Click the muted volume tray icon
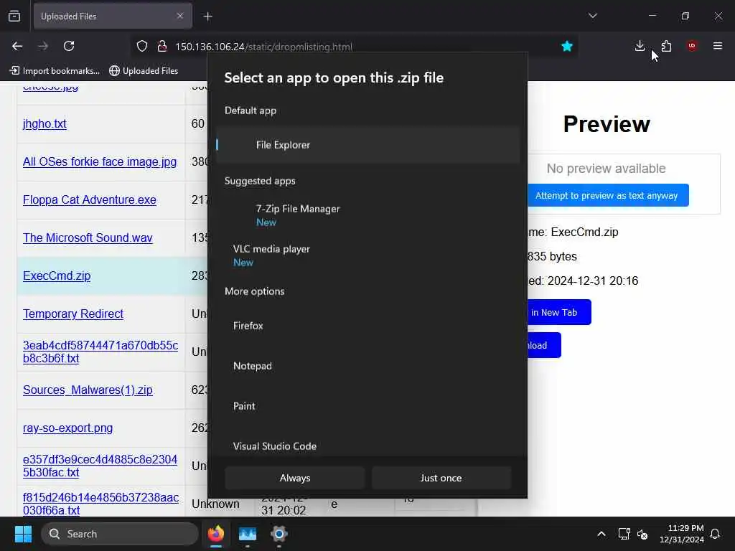This screenshot has width=735, height=551. tap(642, 534)
